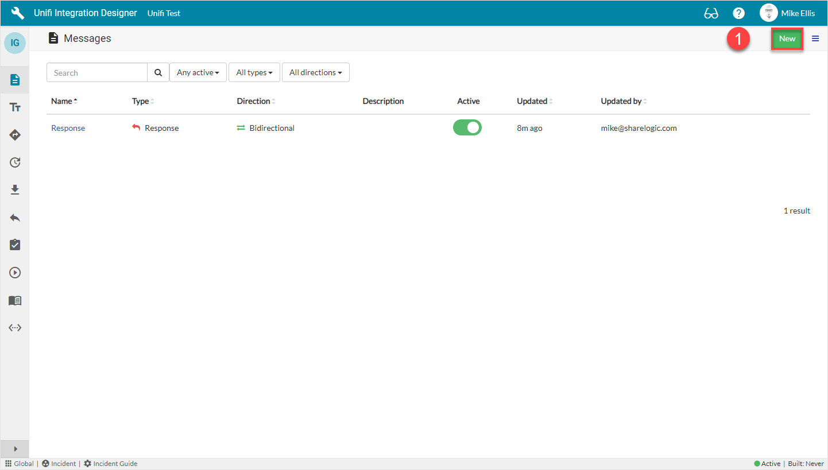Open the hamburger menu beside the New button
The width and height of the screenshot is (828, 470).
pyautogui.click(x=815, y=38)
